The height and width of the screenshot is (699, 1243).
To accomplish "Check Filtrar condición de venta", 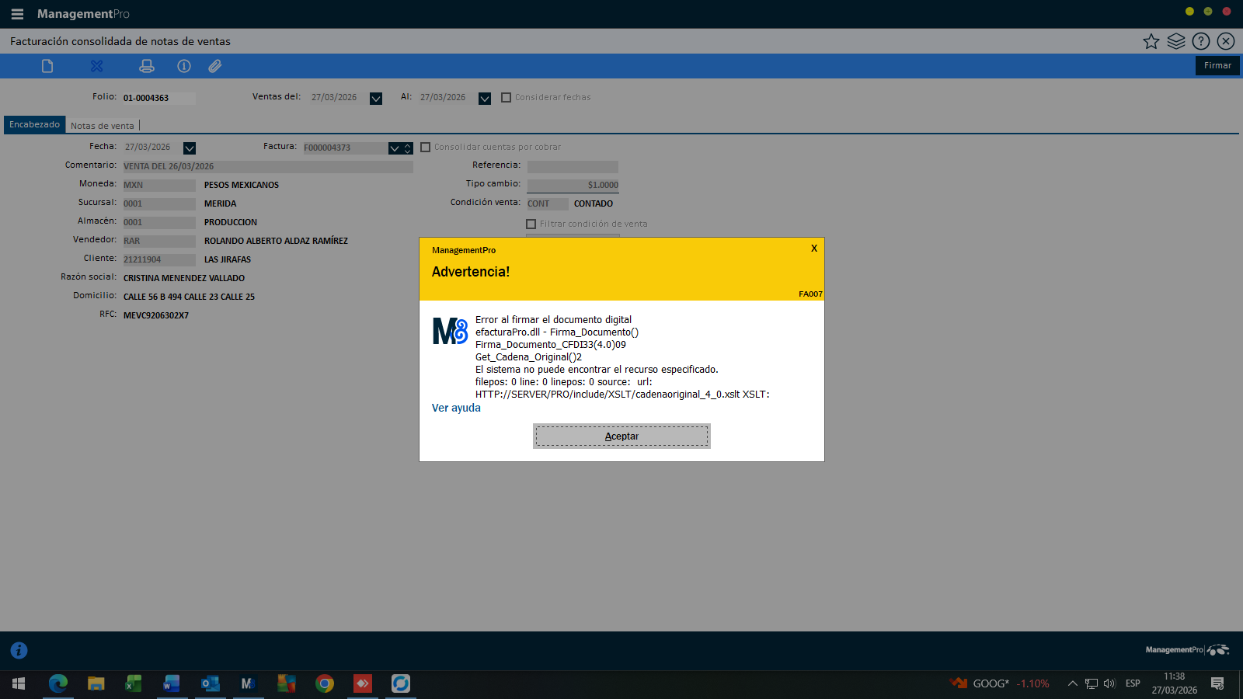I will [531, 224].
